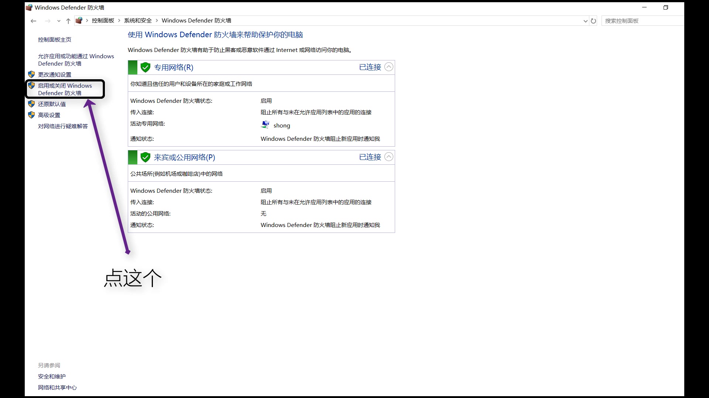Click 还原默认值 link
The width and height of the screenshot is (709, 398).
[x=52, y=104]
